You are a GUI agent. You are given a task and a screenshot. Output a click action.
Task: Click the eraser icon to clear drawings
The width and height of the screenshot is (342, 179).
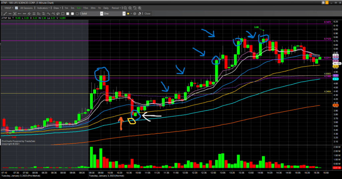(140, 14)
